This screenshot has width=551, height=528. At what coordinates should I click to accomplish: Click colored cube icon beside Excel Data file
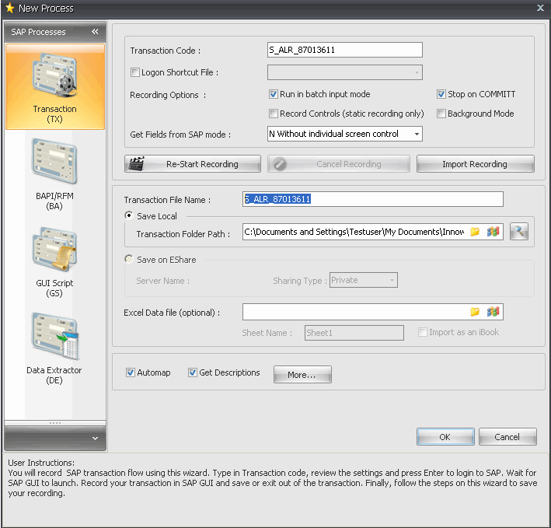coord(493,312)
